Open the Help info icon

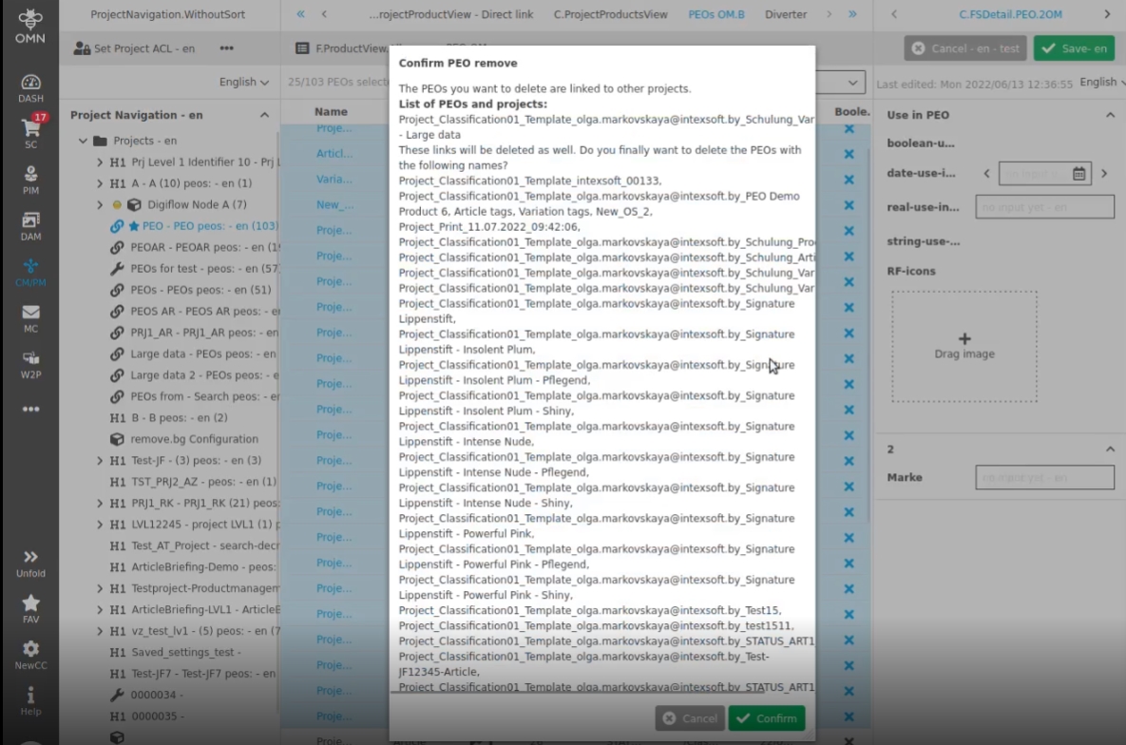click(x=30, y=701)
